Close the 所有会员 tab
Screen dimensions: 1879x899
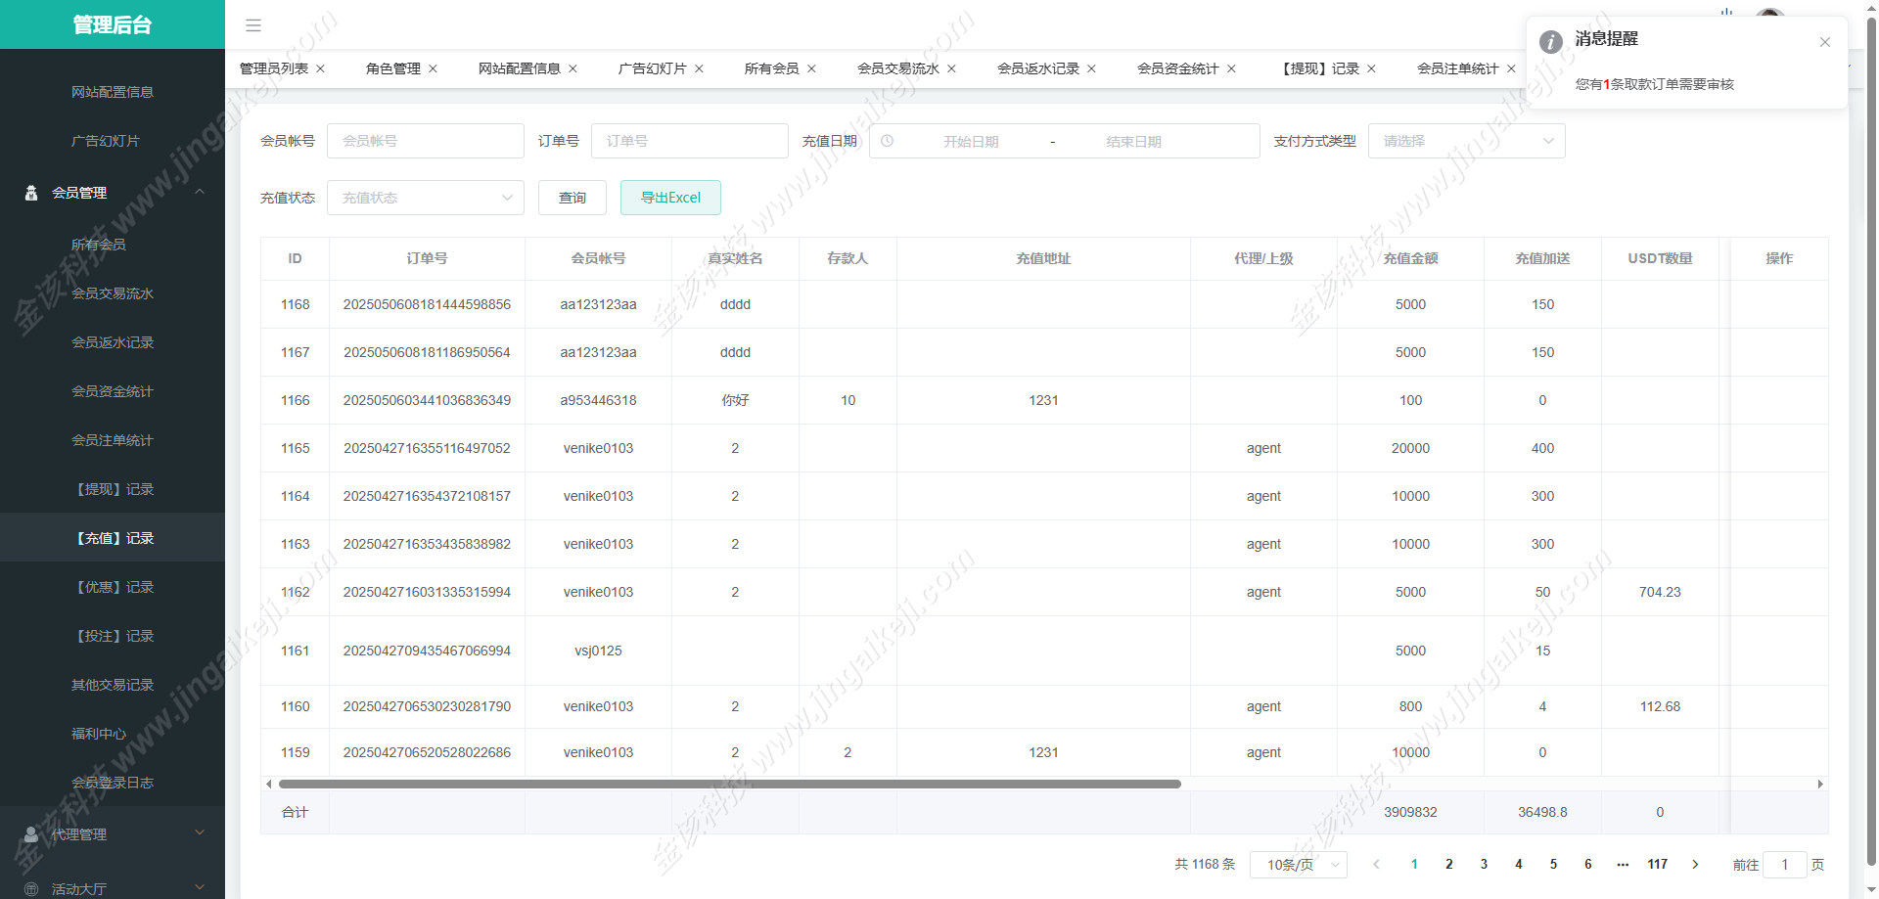pyautogui.click(x=811, y=68)
